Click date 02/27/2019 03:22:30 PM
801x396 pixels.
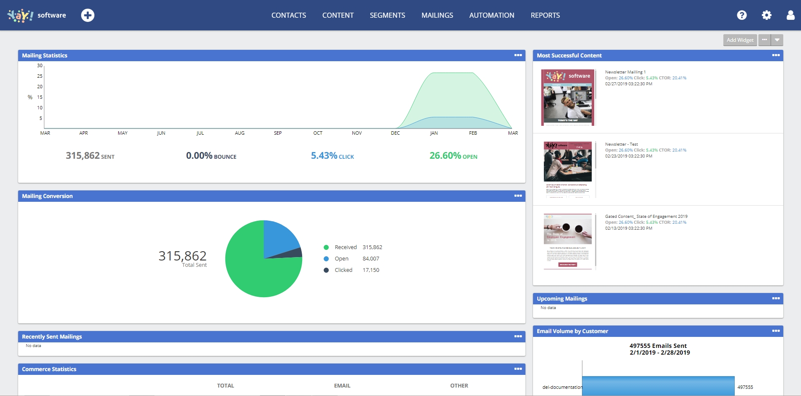629,84
